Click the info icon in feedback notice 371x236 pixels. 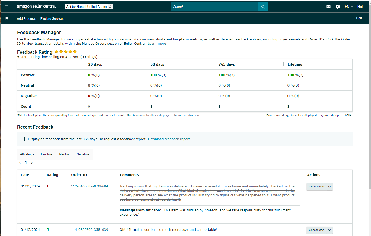(x=24, y=139)
